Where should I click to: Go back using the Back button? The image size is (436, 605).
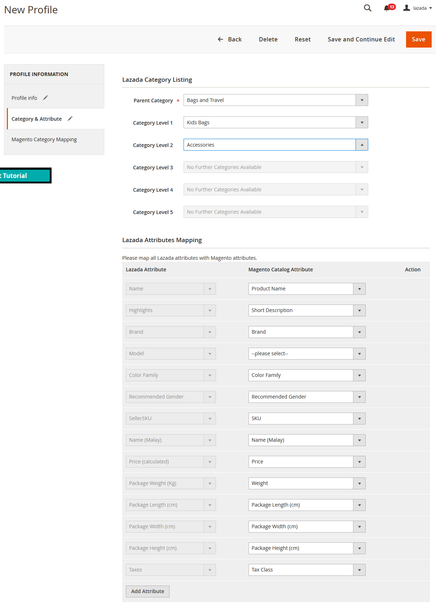(x=230, y=39)
